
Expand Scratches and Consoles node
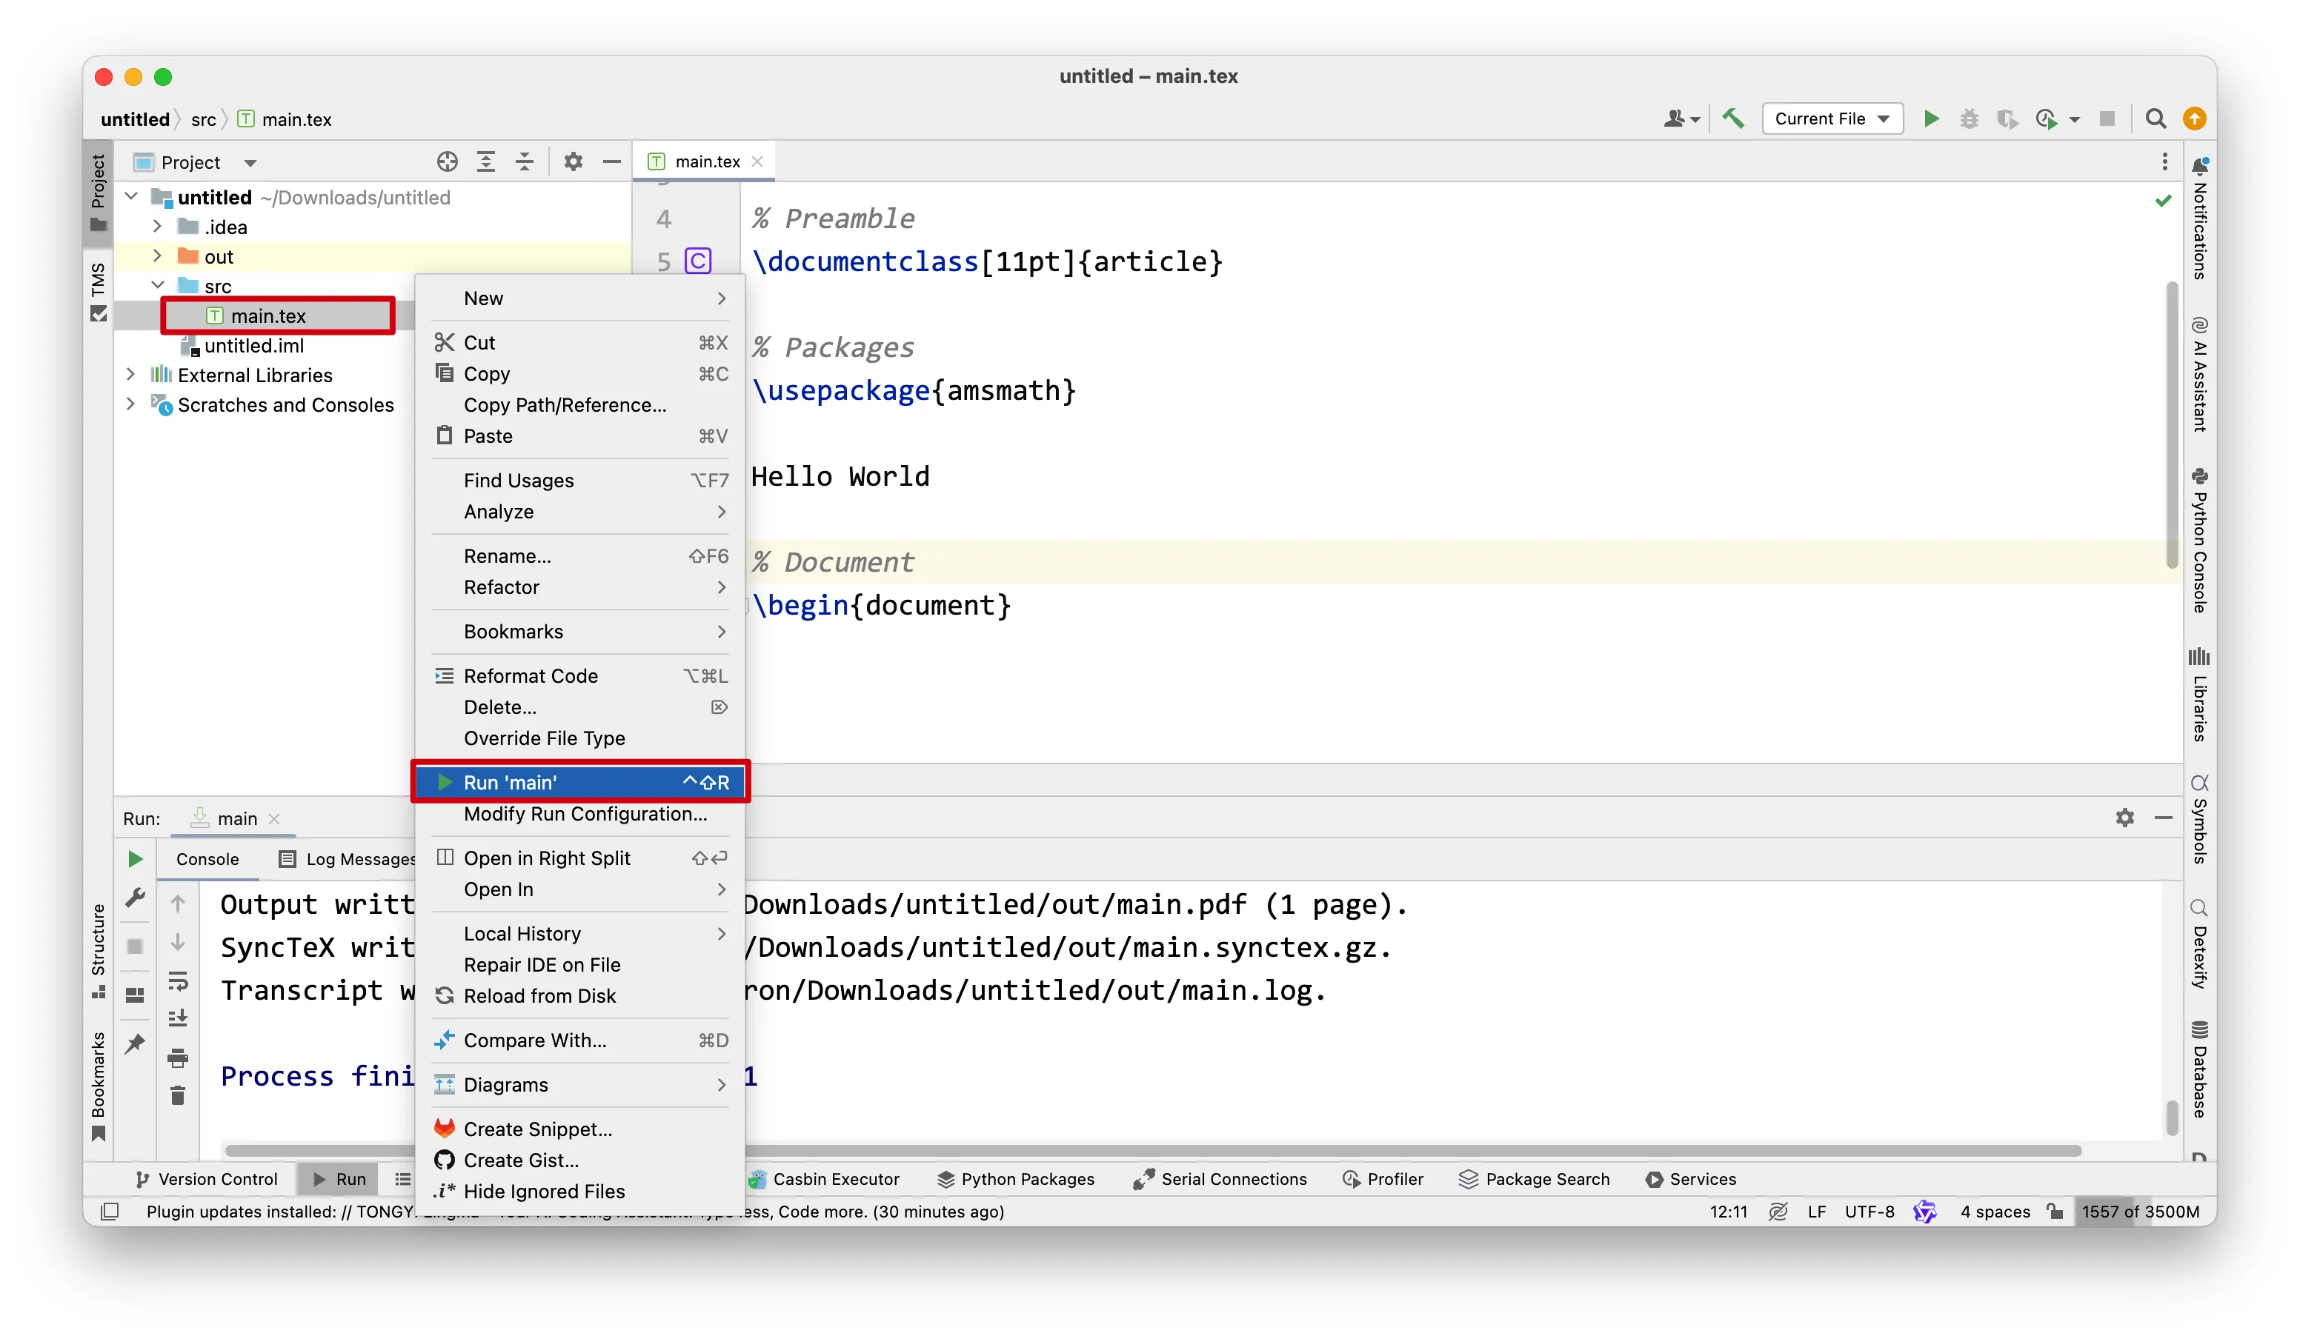131,404
